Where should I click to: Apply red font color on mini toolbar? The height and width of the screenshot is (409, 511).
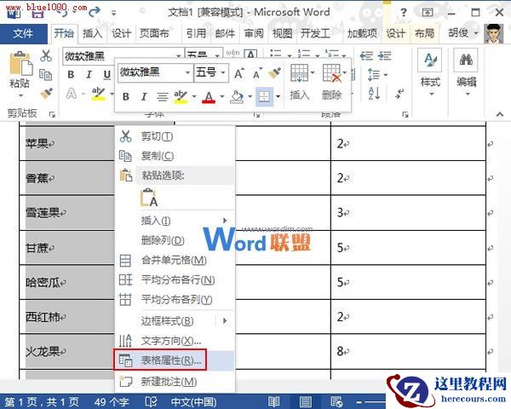(209, 96)
